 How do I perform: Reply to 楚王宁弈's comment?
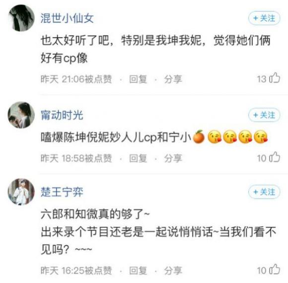click(138, 271)
